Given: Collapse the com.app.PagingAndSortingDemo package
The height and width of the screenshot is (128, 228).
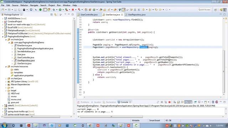Looking at the screenshot, I should click(x=9, y=43).
